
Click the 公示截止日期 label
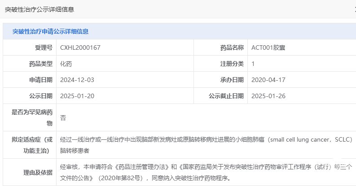tap(226, 96)
